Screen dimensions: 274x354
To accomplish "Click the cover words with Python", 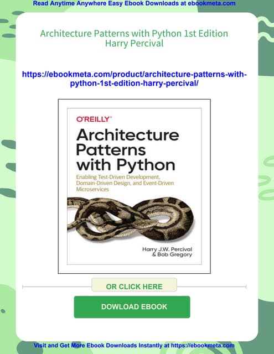I will point(126,165).
